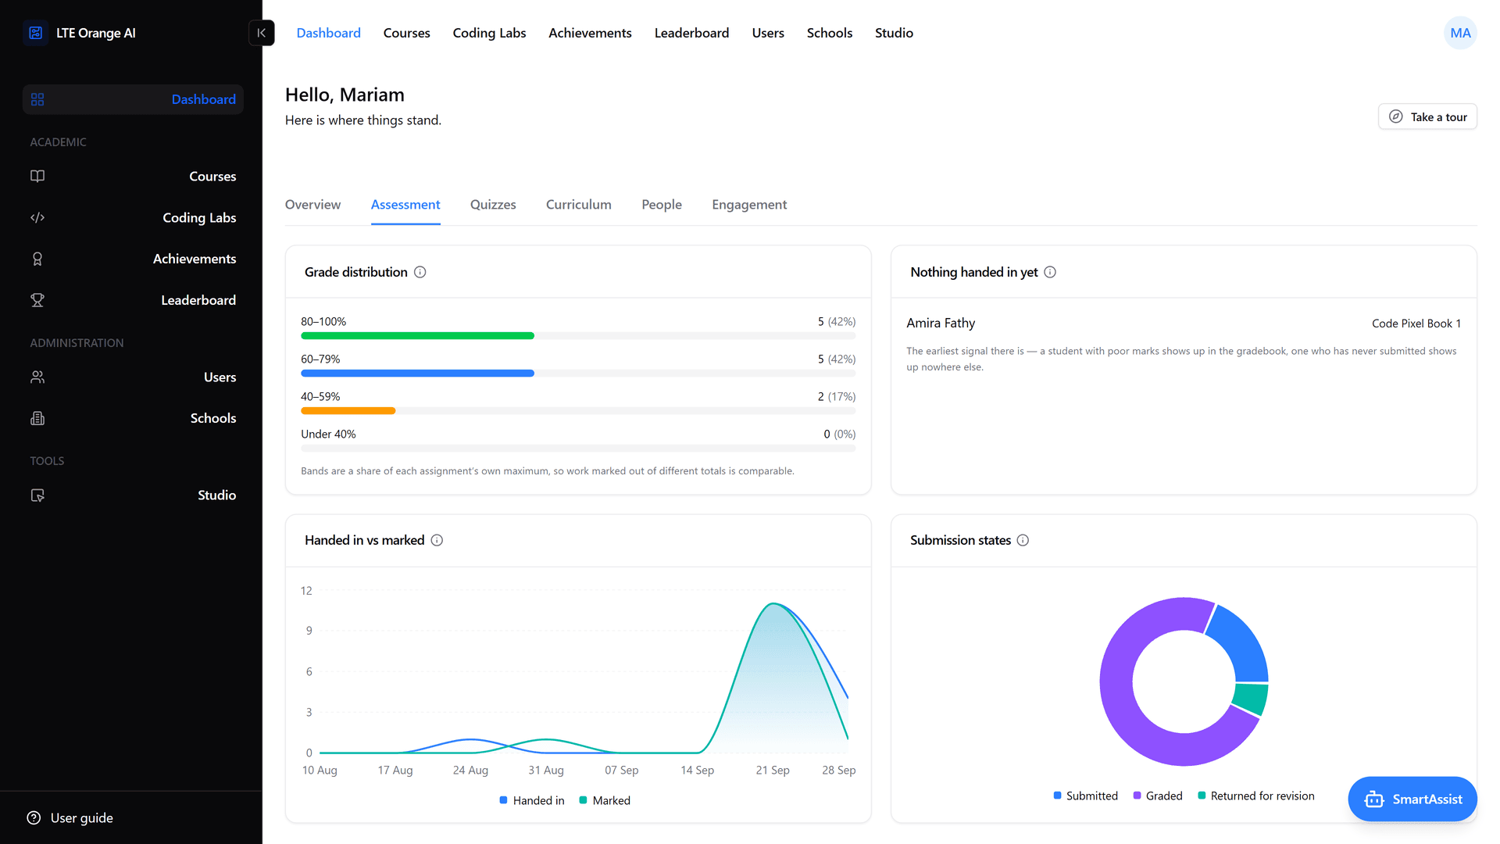Click the teal Returned for revision donut segment
The width and height of the screenshot is (1500, 844).
point(1251,698)
